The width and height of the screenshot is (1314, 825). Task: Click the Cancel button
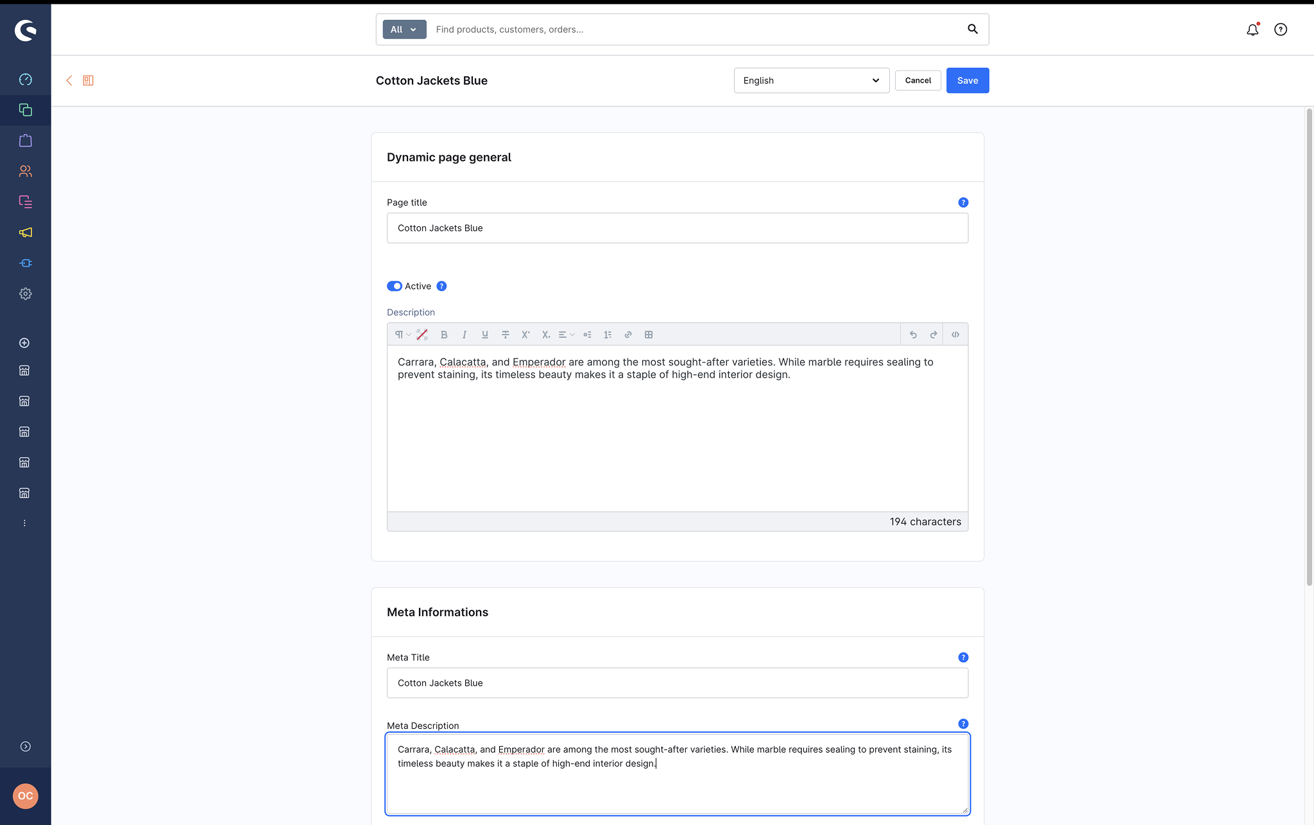pos(918,80)
